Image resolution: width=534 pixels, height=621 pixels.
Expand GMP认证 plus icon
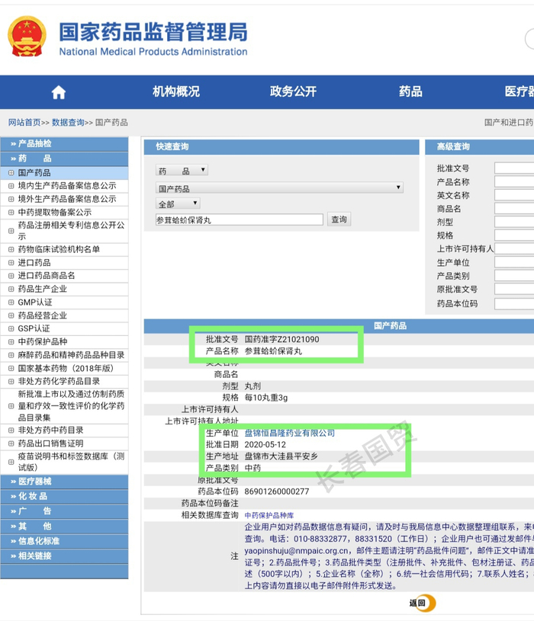[11, 302]
